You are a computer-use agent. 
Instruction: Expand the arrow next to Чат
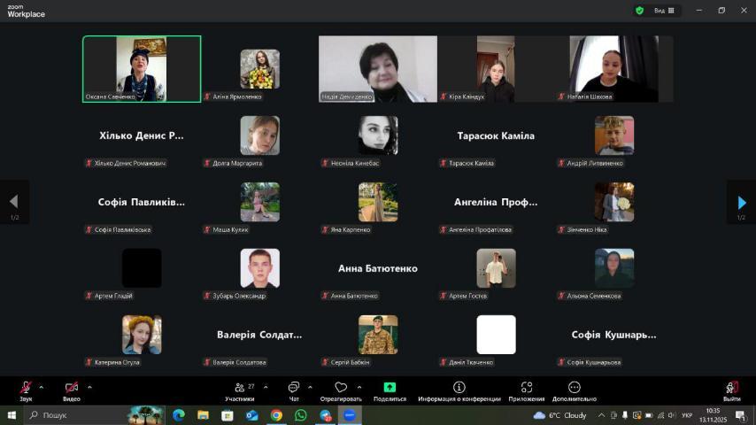click(x=310, y=387)
